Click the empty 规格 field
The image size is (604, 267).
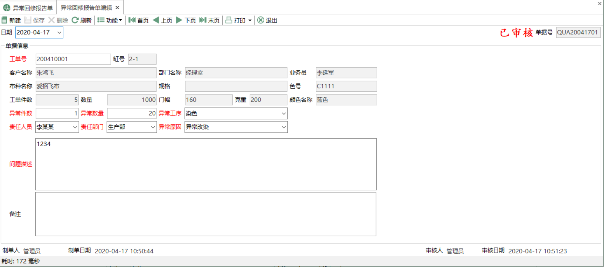click(236, 86)
